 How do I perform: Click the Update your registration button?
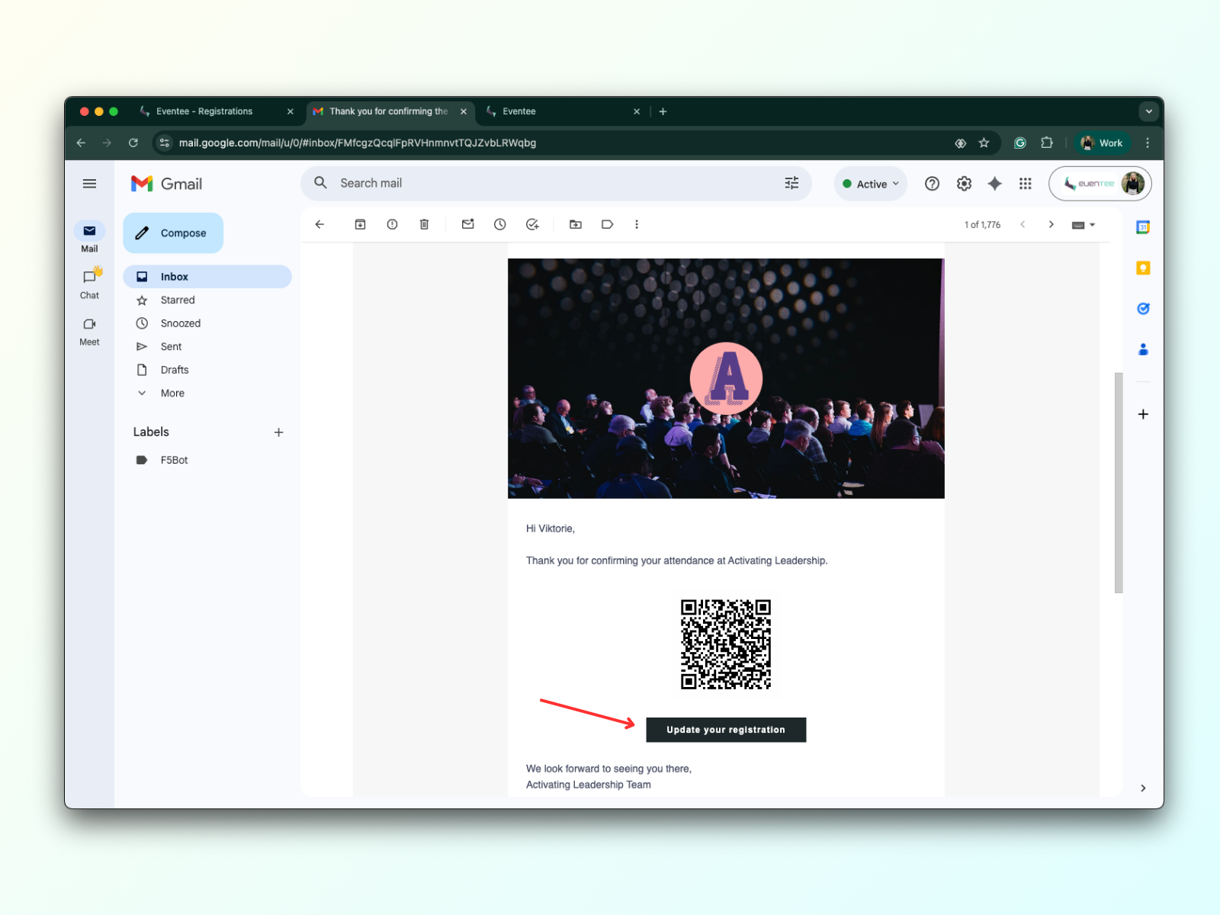pyautogui.click(x=725, y=730)
